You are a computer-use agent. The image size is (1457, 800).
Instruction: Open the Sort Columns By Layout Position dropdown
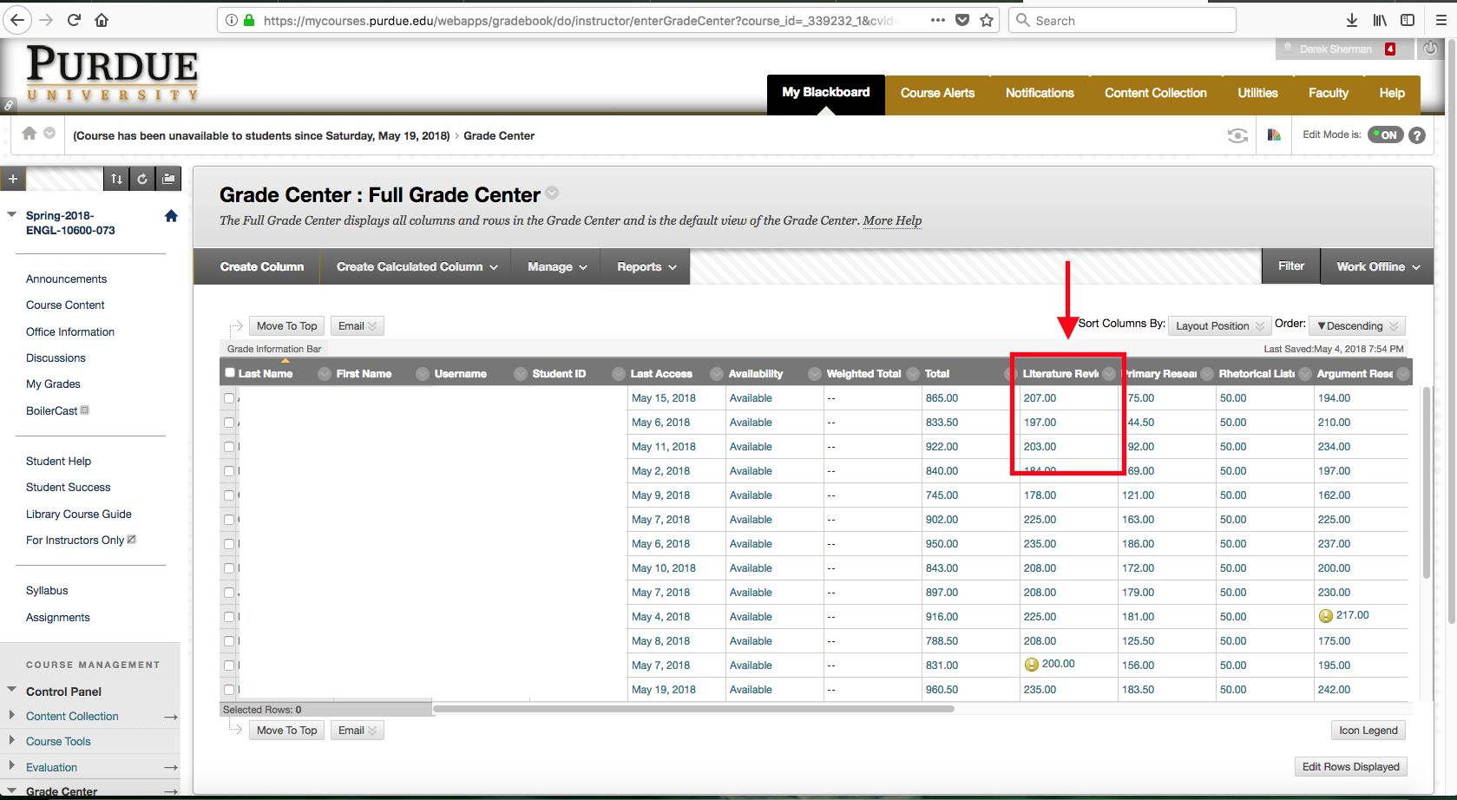pos(1219,326)
